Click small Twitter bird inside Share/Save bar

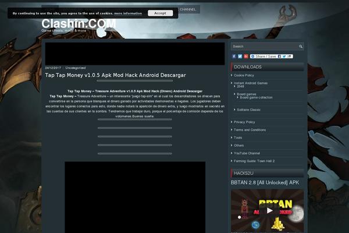pyautogui.click(x=284, y=57)
